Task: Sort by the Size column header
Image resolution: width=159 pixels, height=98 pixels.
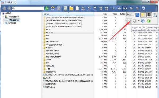Action: pos(101,14)
